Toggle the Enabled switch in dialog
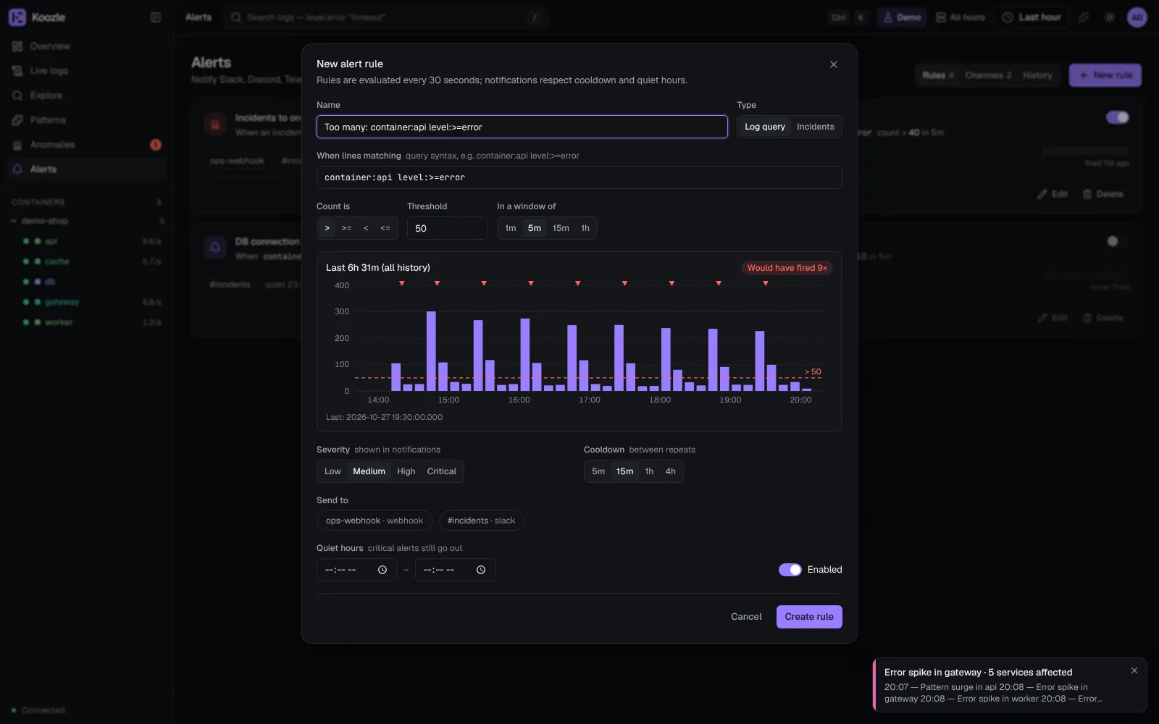Screen dimensions: 1159x724 pos(790,570)
